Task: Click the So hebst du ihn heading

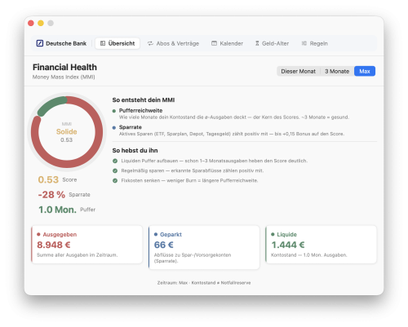Action: pyautogui.click(x=135, y=151)
